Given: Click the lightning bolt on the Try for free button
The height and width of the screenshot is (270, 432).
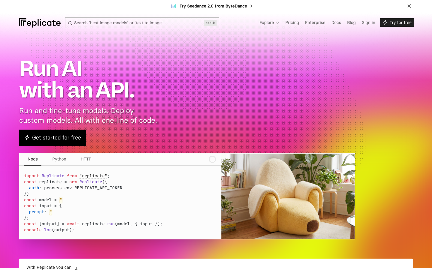Looking at the screenshot, I should tap(385, 22).
